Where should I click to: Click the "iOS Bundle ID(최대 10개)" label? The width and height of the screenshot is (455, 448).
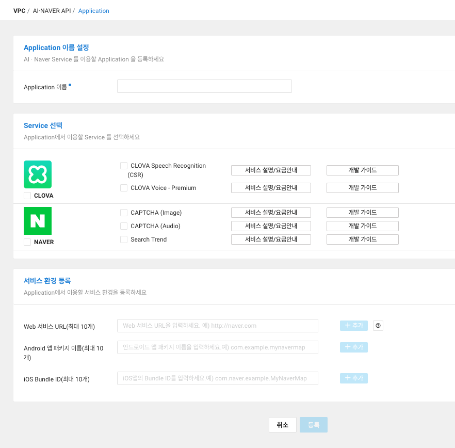[x=57, y=379]
